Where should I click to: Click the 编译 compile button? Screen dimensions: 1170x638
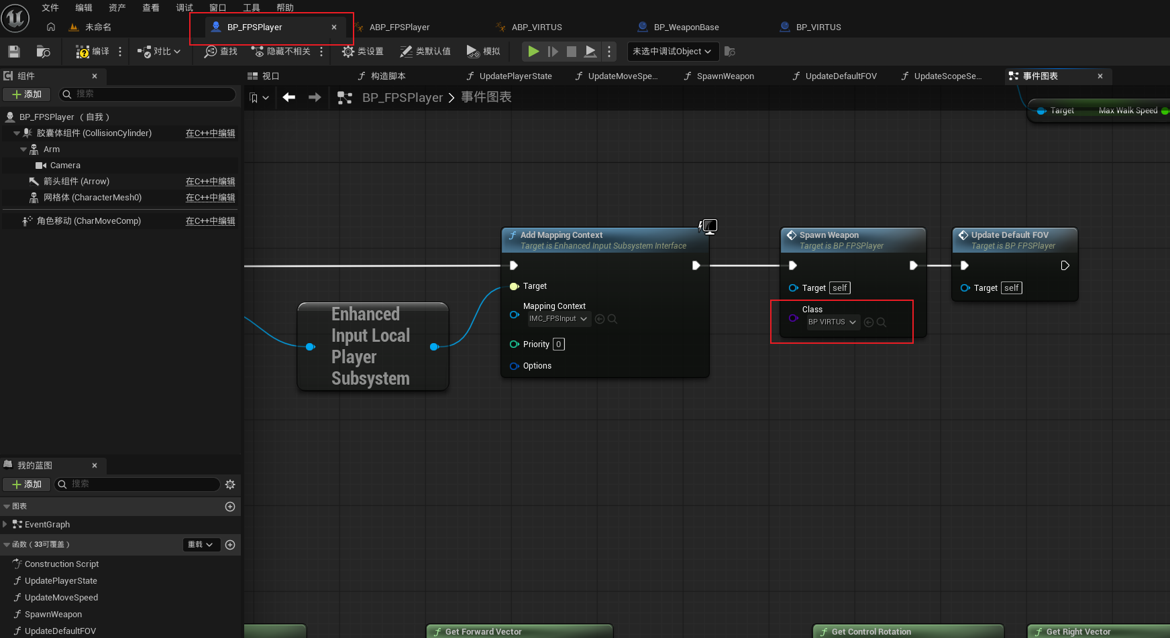pyautogui.click(x=93, y=52)
